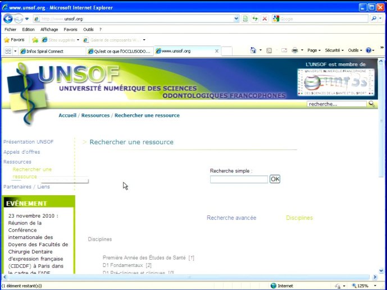Click the UNF3S member logo

[336, 82]
